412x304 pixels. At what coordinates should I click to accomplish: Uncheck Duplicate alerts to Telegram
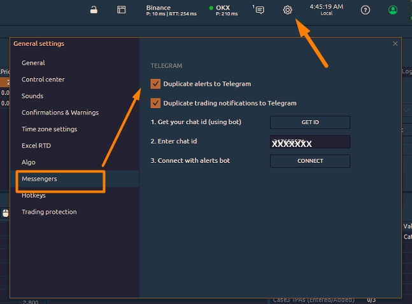pyautogui.click(x=155, y=84)
